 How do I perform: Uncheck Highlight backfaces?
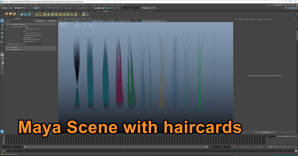point(22,37)
